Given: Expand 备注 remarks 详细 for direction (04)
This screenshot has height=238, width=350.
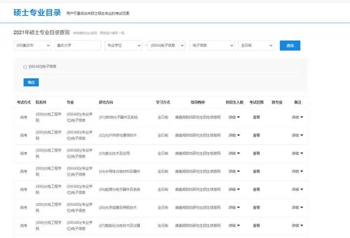Looking at the screenshot, I should [297, 171].
